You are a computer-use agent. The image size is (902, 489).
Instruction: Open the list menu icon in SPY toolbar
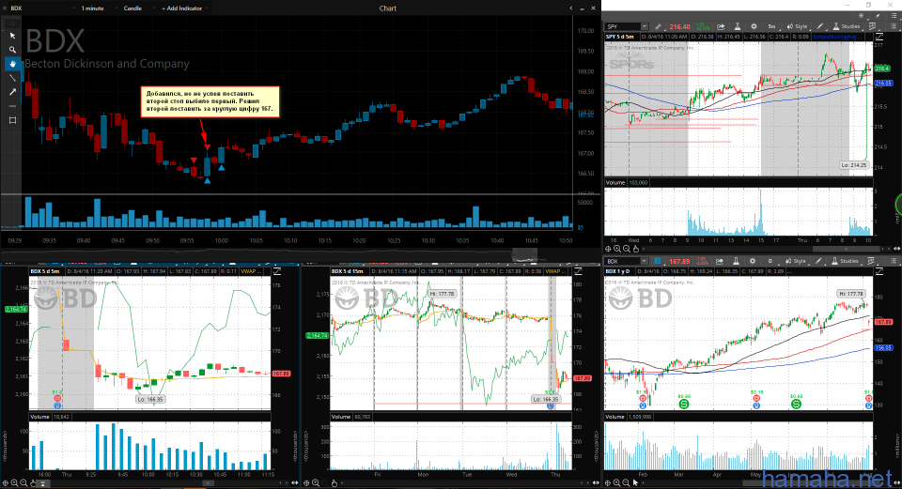tap(894, 26)
